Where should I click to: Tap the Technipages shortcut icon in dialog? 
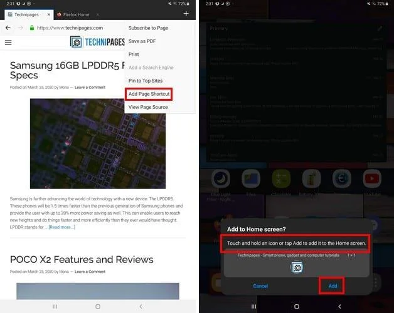[297, 268]
